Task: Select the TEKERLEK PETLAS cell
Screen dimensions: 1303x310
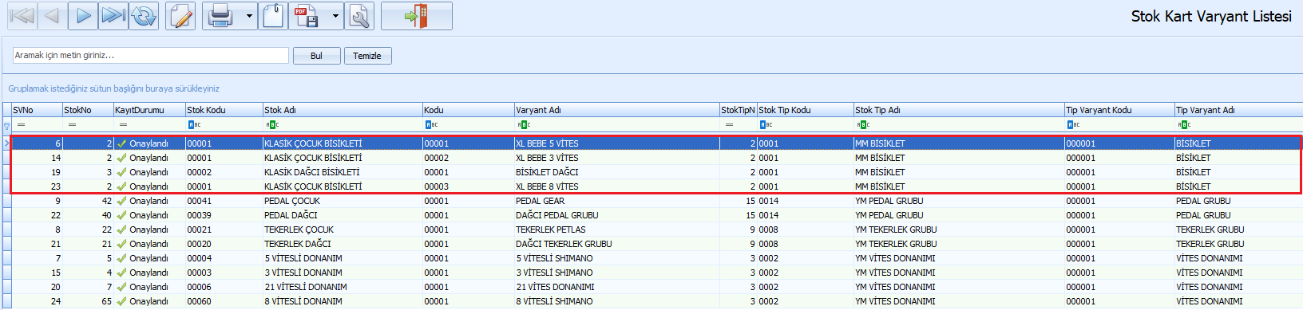Action: click(616, 230)
